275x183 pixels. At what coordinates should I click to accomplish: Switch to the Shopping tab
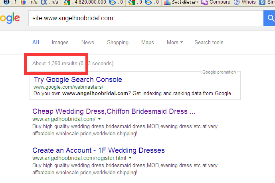coord(118,42)
